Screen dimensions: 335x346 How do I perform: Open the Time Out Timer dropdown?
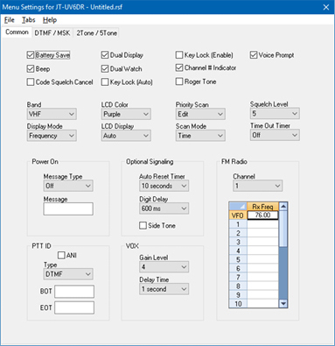click(275, 135)
